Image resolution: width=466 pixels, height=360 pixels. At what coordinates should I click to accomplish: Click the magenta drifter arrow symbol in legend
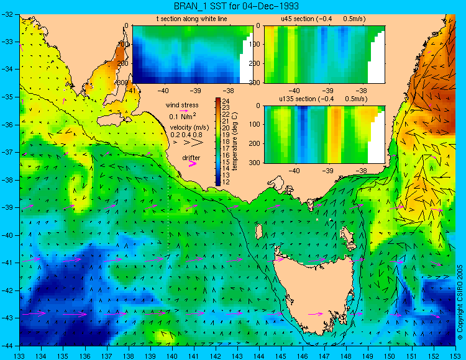[192, 164]
